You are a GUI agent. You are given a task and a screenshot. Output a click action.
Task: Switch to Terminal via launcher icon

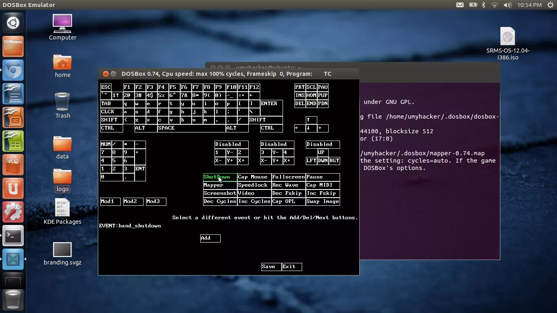13,236
